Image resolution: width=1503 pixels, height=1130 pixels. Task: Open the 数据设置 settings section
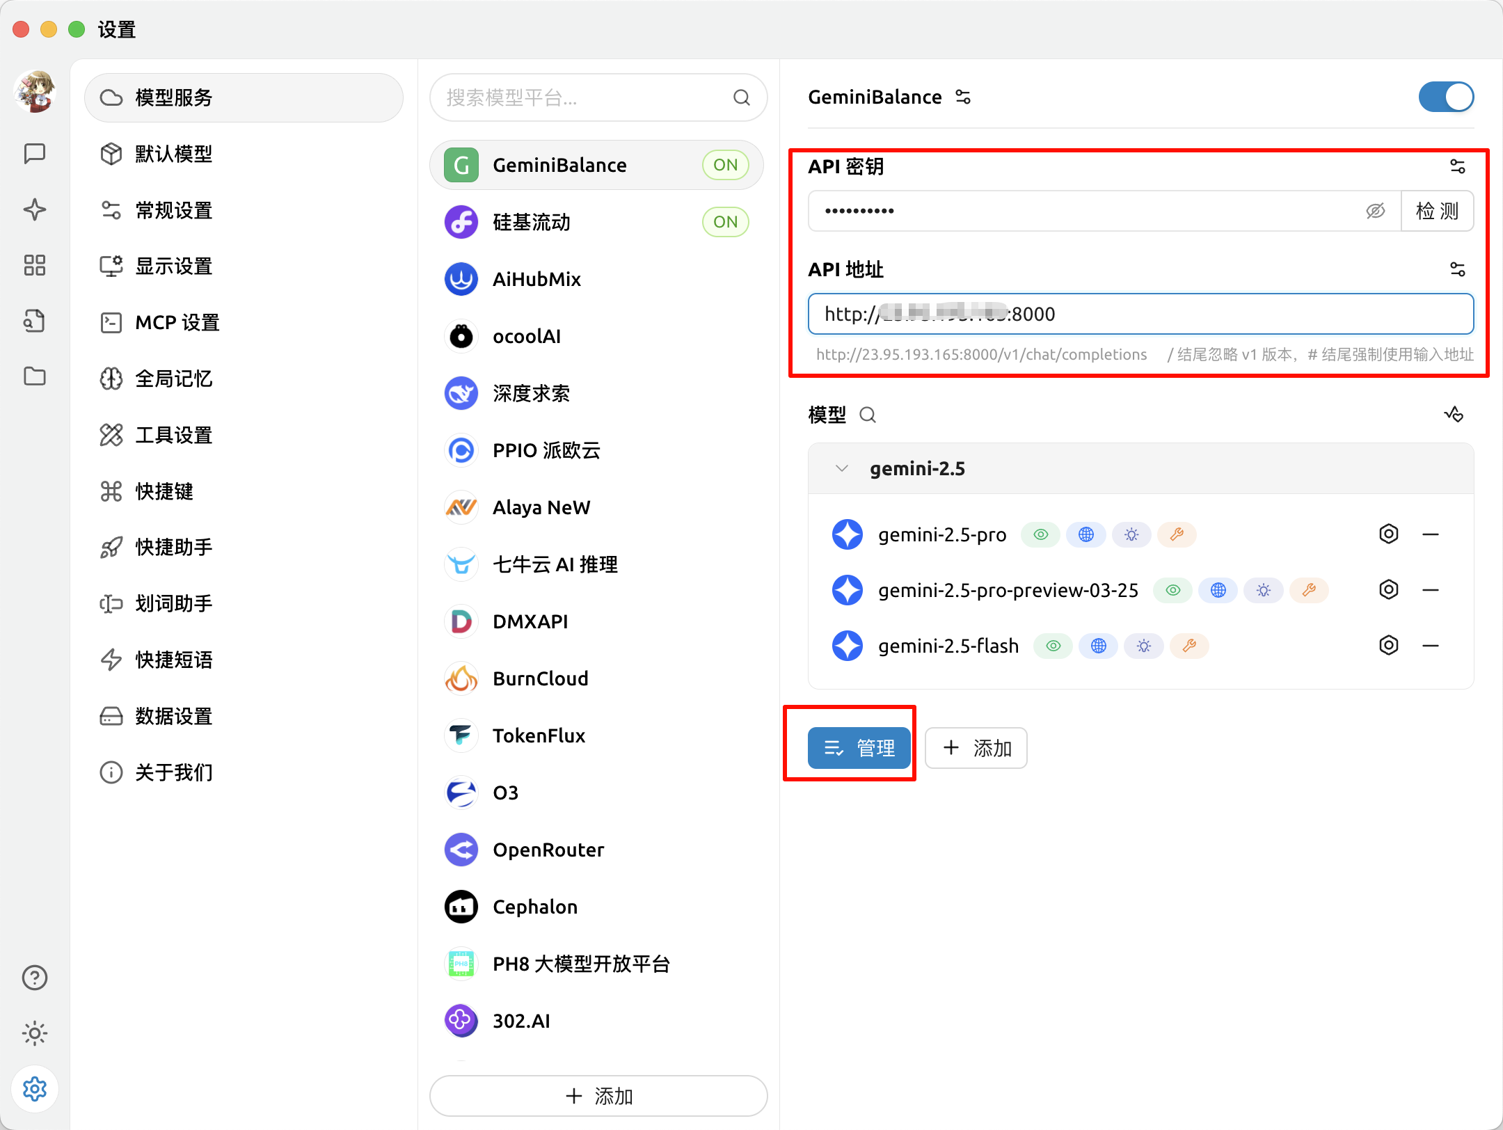pos(173,716)
